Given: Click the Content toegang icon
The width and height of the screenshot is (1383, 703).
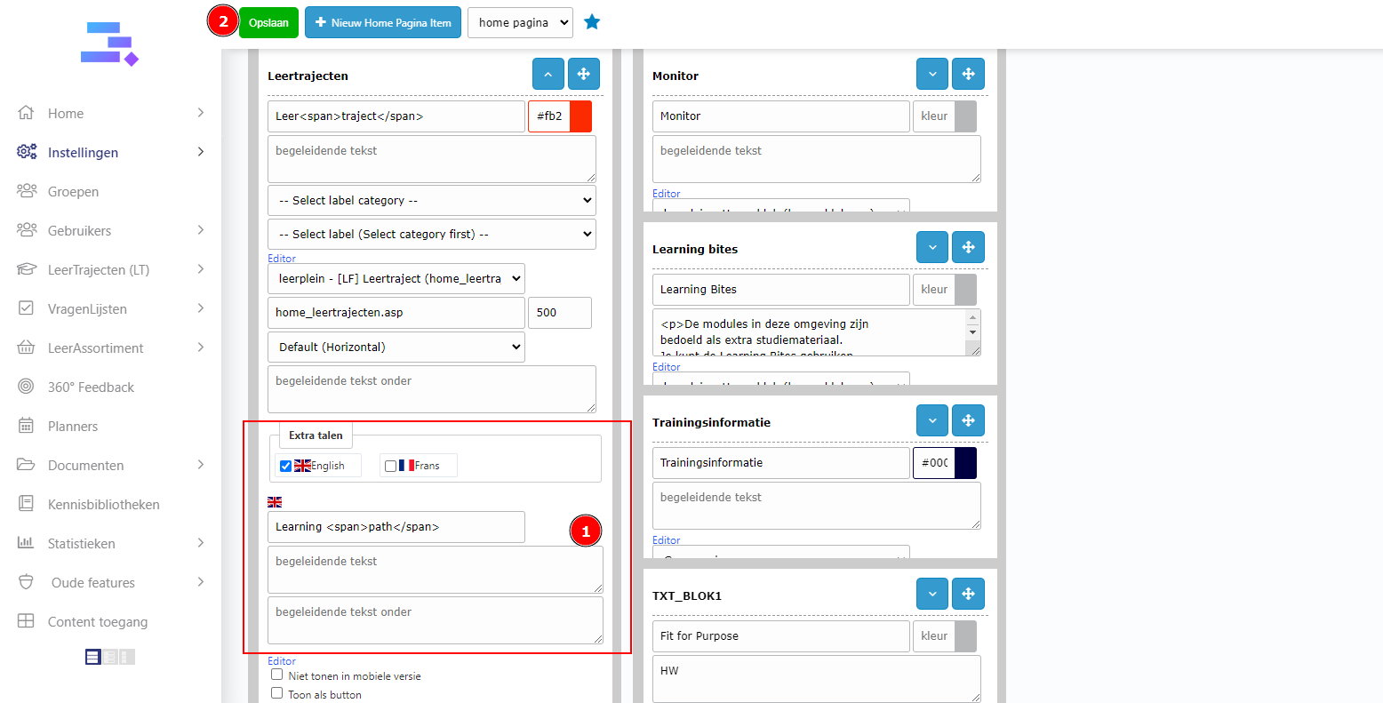Looking at the screenshot, I should [x=27, y=621].
